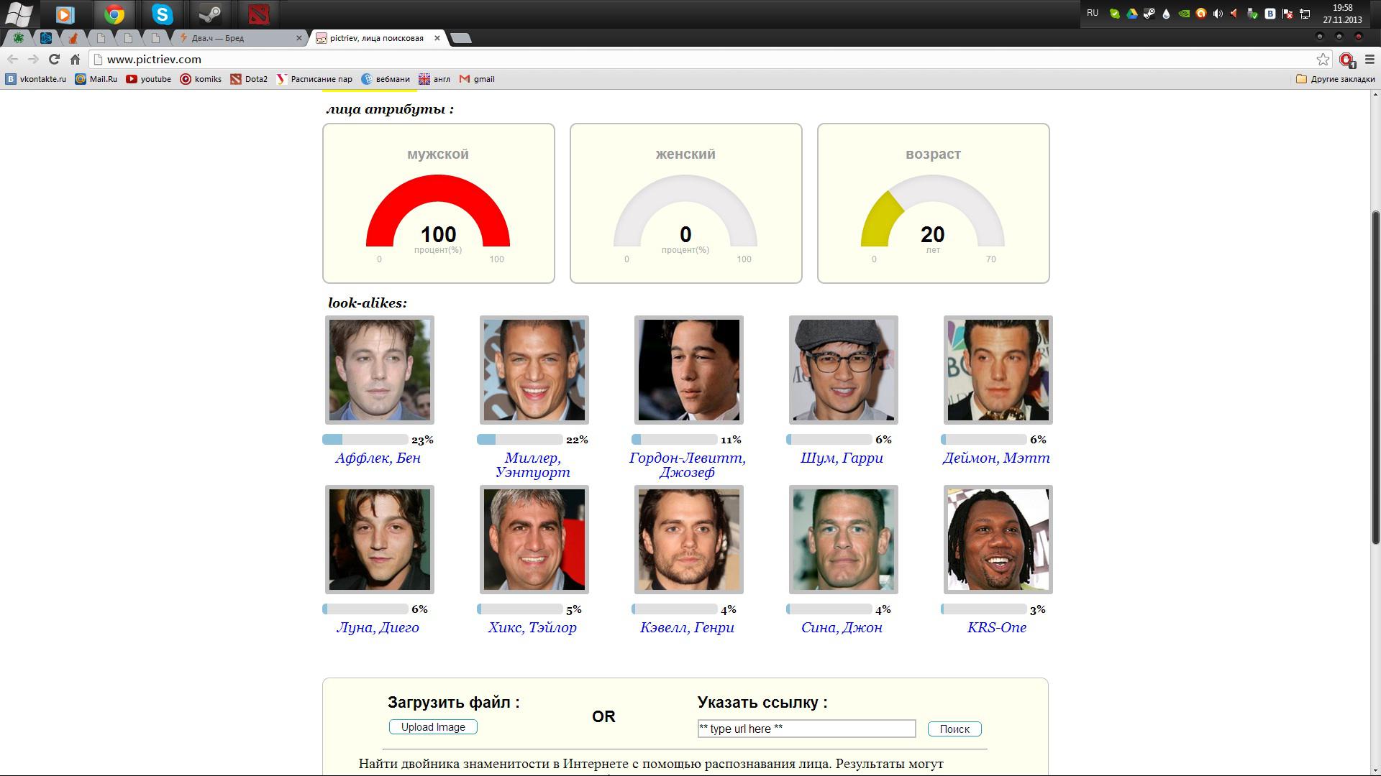Click the RU language indicator in tray
This screenshot has width=1381, height=776.
[1093, 13]
